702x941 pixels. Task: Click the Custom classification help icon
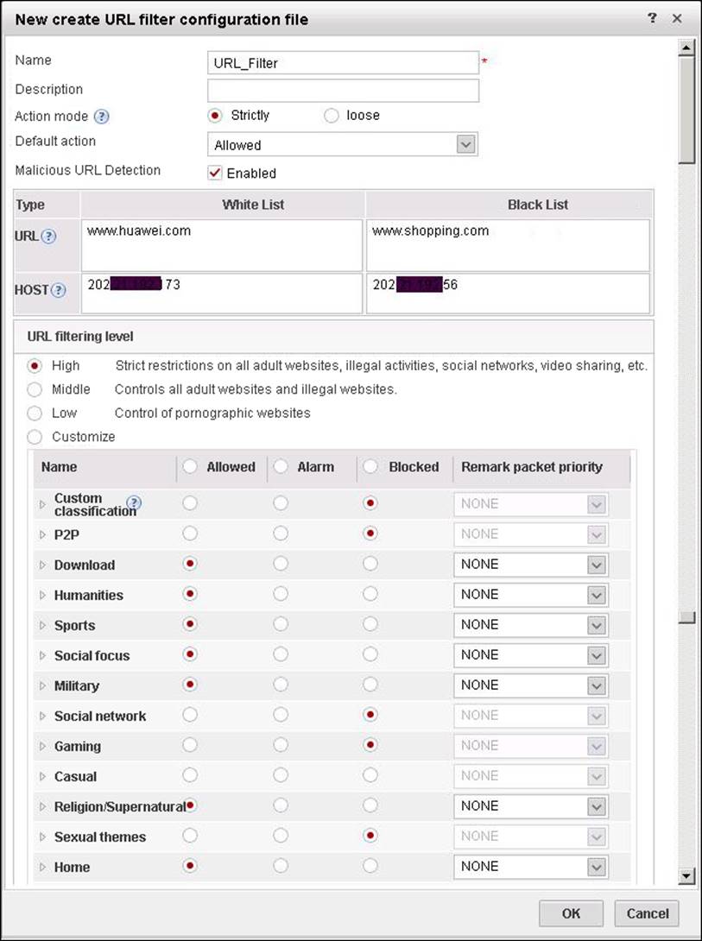(x=134, y=503)
